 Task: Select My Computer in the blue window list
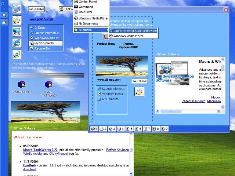point(112,99)
